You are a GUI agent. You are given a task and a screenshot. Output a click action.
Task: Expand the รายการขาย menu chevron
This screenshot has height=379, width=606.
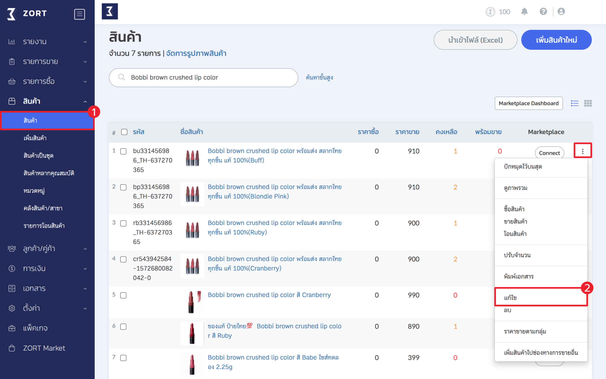point(85,62)
